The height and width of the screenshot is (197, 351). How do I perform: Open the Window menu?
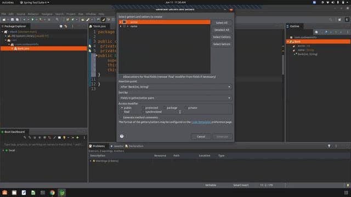pyautogui.click(x=90, y=14)
